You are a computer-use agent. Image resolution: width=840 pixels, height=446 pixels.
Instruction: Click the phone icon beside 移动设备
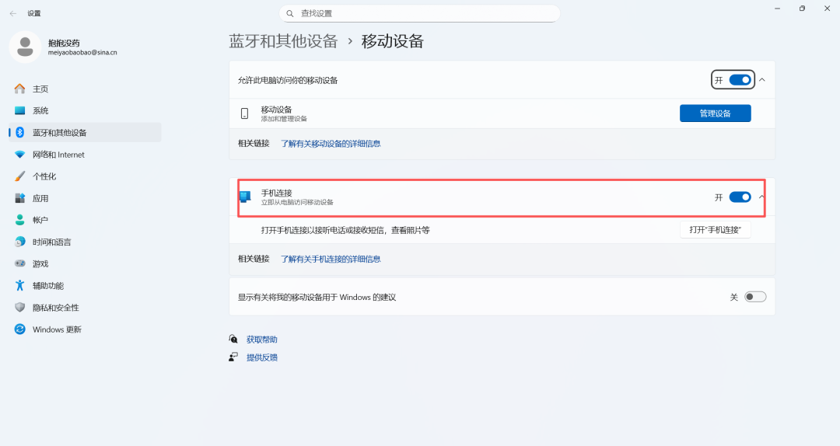pyautogui.click(x=245, y=113)
